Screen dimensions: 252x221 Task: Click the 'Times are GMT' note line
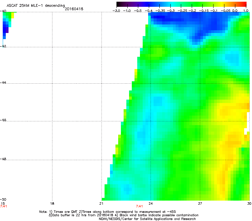coord(108,212)
